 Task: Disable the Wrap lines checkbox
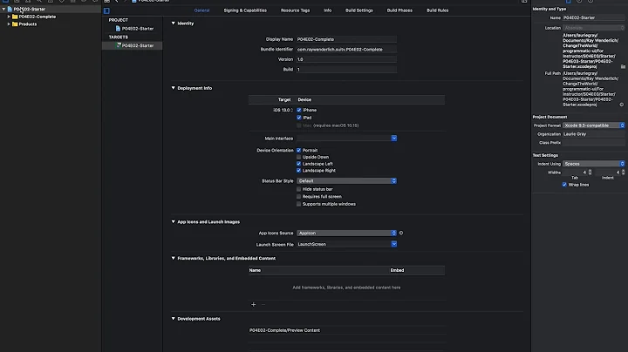click(564, 185)
